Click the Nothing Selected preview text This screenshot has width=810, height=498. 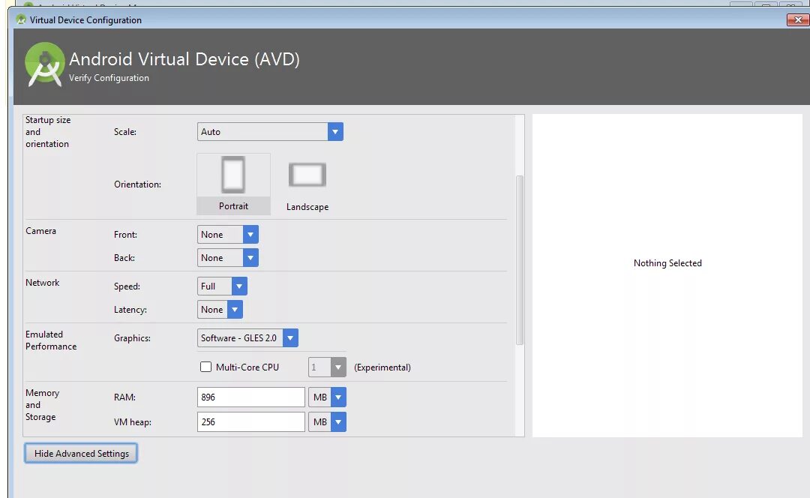tap(667, 263)
